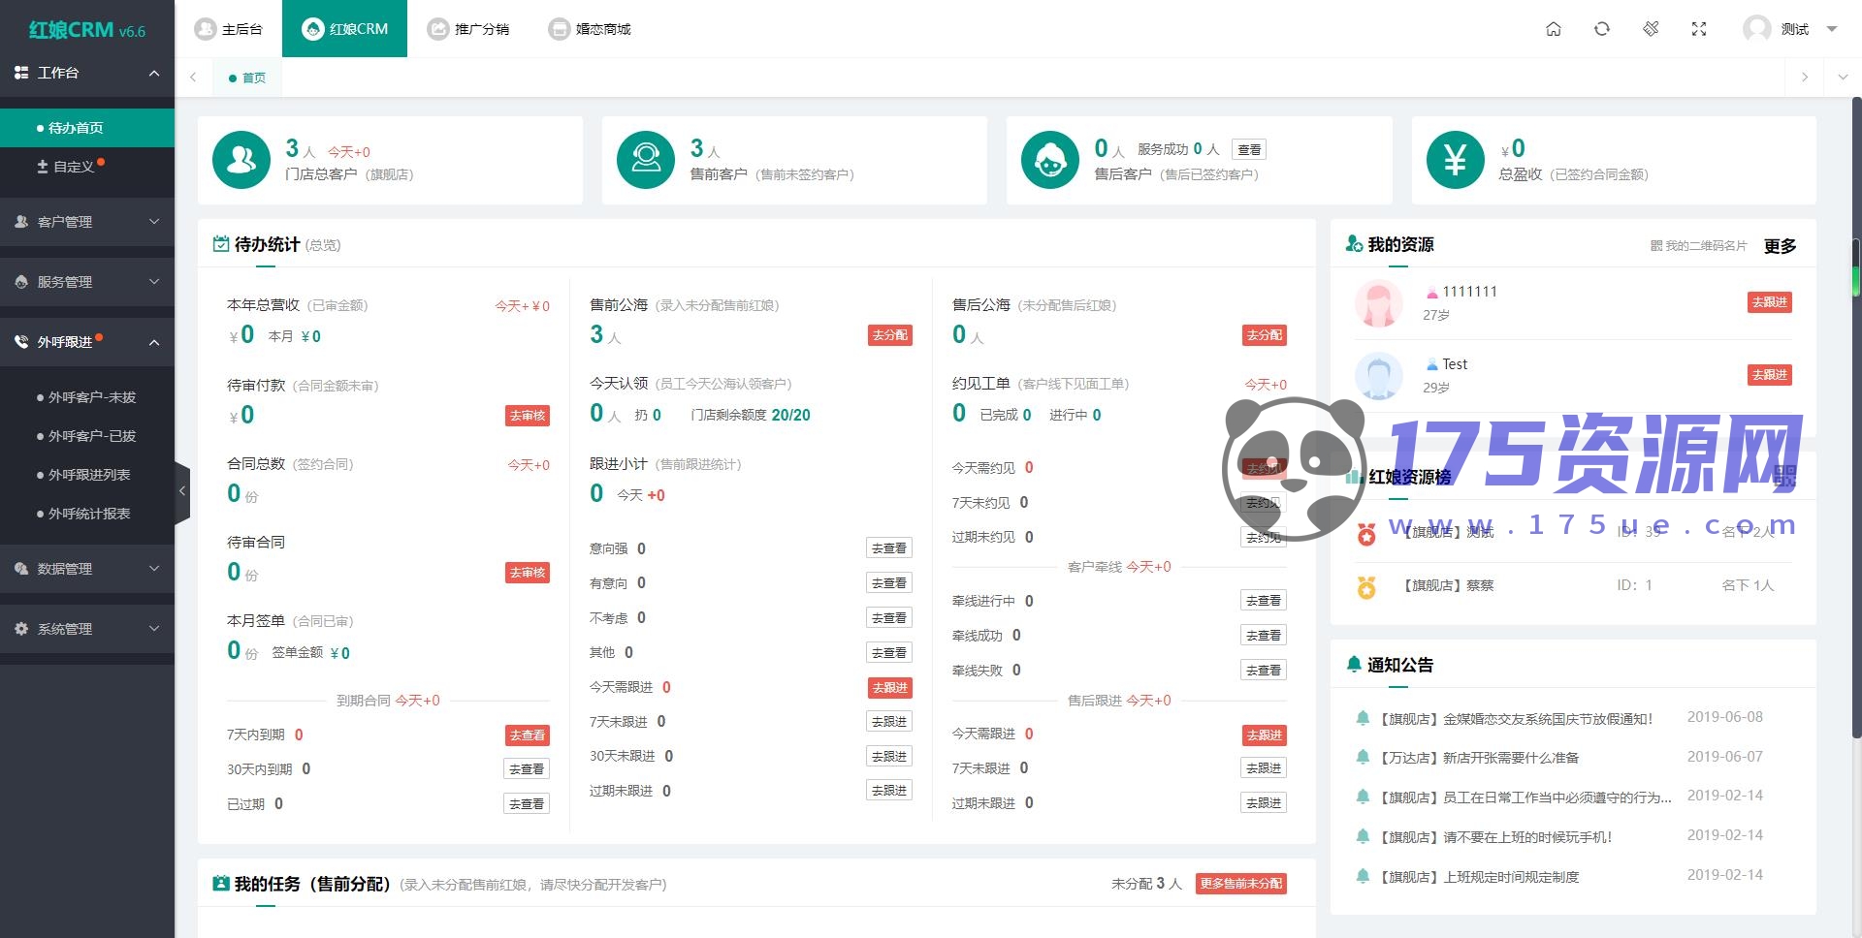1862x938 pixels.
Task: Click 去查看 for 7天内到期
Action: (528, 735)
